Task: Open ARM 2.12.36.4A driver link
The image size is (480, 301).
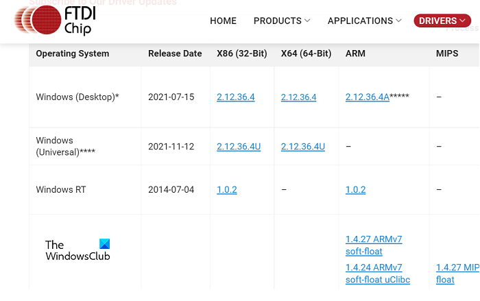Action: (x=367, y=97)
